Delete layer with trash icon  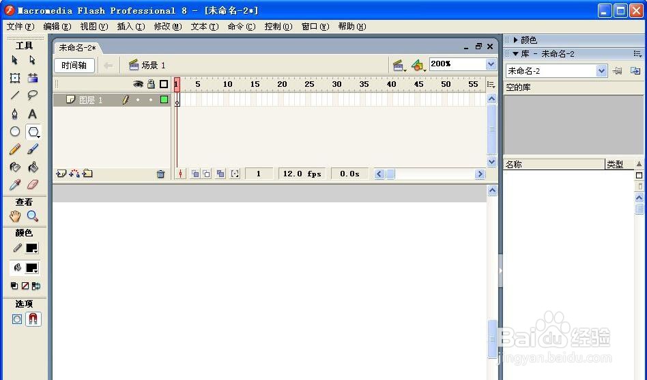(161, 174)
